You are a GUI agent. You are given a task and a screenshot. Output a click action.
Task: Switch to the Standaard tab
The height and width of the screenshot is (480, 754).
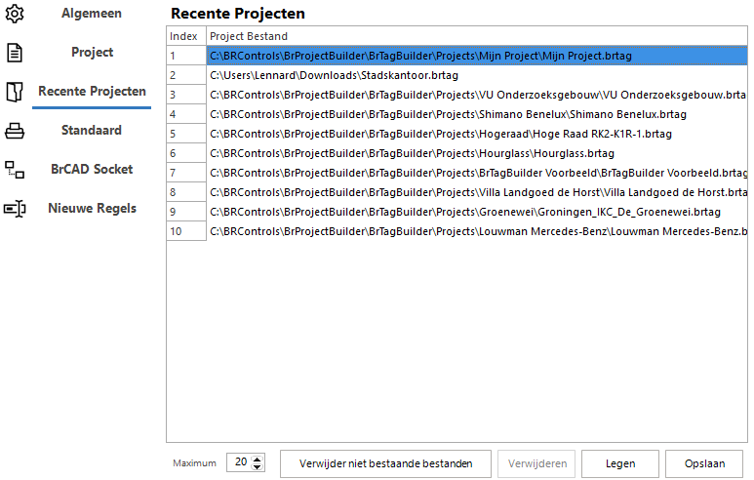(x=92, y=130)
